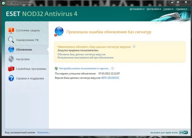
Task: Select the Обновление sidebar item
Action: pos(27,49)
